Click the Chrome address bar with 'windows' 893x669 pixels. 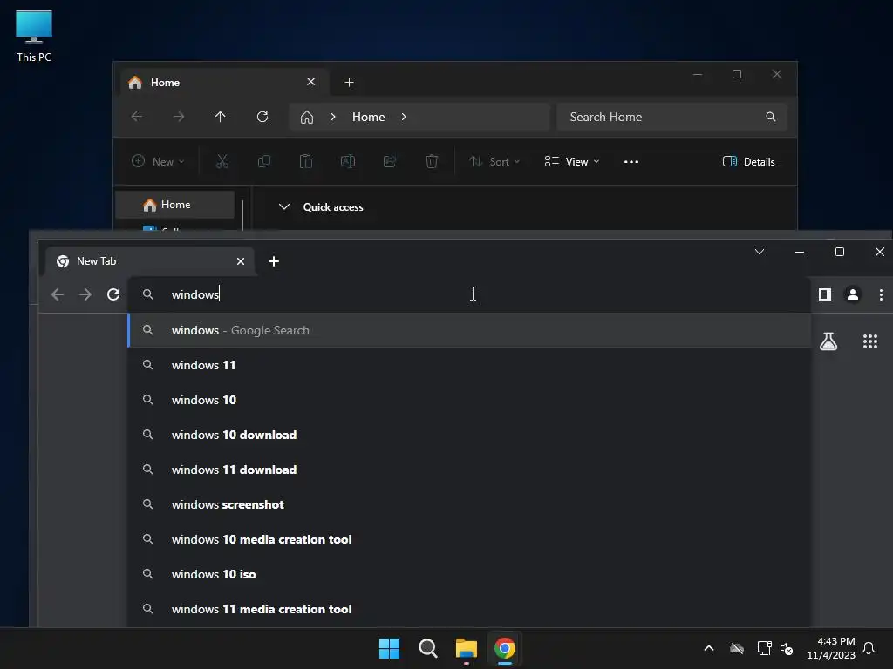[468, 294]
